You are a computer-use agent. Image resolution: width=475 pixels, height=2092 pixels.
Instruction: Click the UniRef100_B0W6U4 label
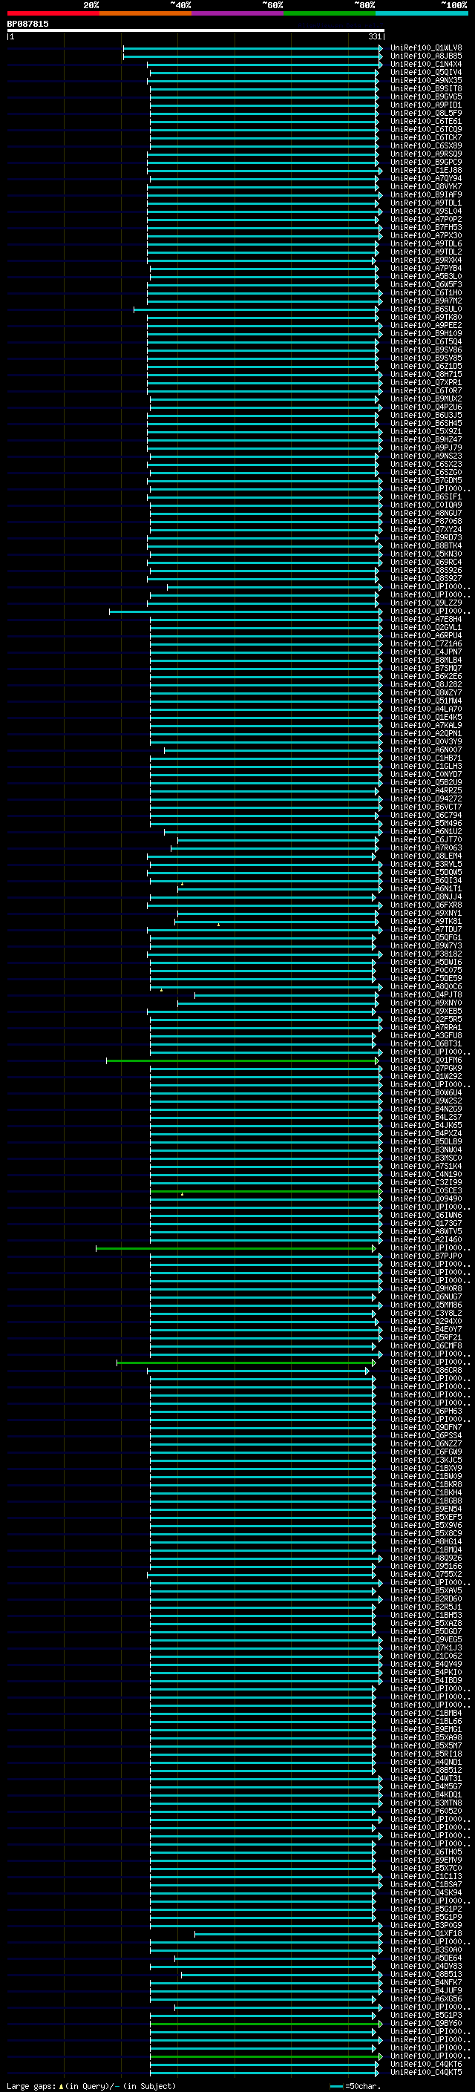click(425, 1092)
